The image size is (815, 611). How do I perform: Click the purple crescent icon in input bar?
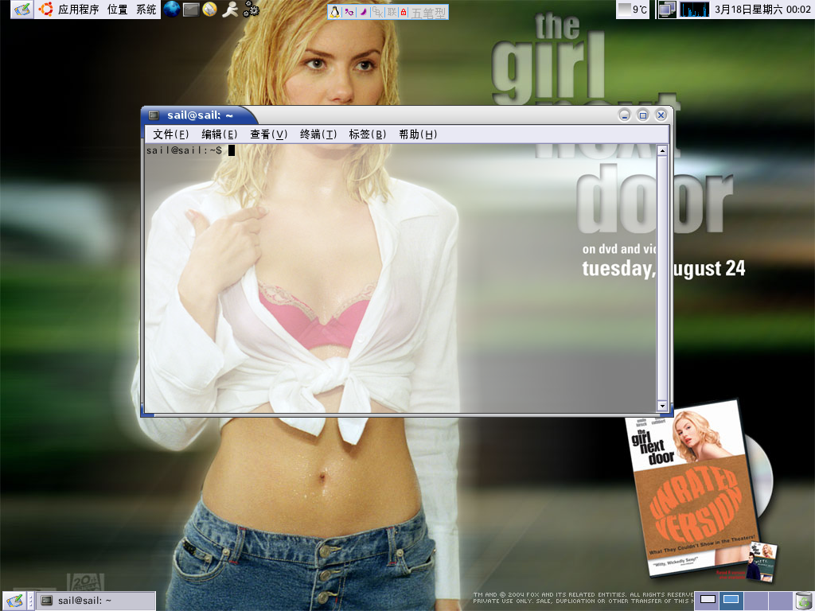tap(363, 12)
